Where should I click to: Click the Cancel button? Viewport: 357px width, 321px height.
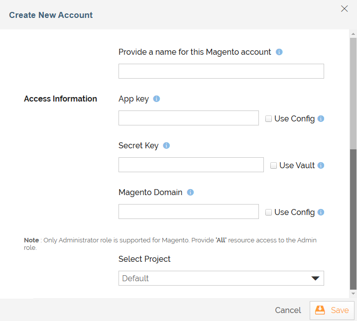click(x=288, y=310)
